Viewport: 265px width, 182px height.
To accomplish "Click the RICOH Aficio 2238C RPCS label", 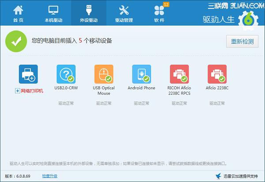I will (x=179, y=90).
